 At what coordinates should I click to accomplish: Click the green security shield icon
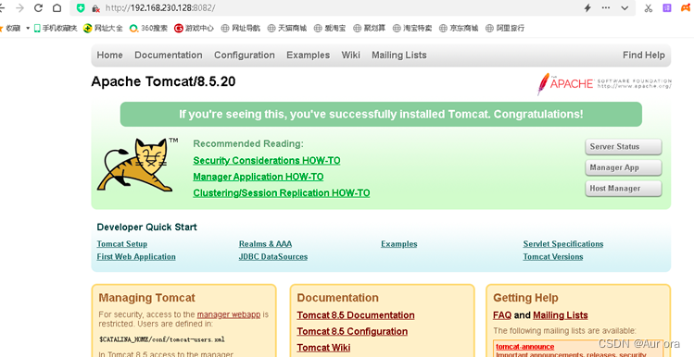(x=81, y=8)
